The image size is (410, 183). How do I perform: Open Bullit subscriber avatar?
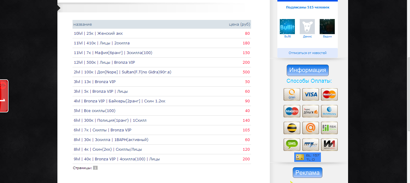tap(287, 27)
